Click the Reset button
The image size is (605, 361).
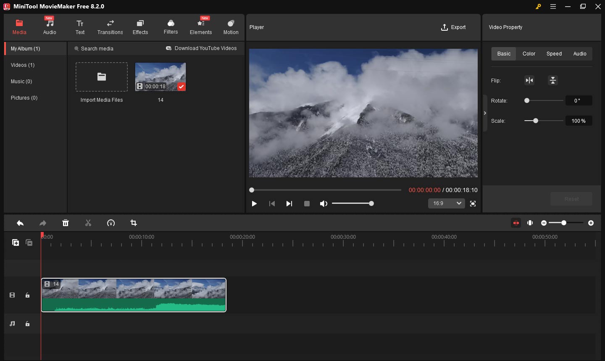tap(571, 199)
